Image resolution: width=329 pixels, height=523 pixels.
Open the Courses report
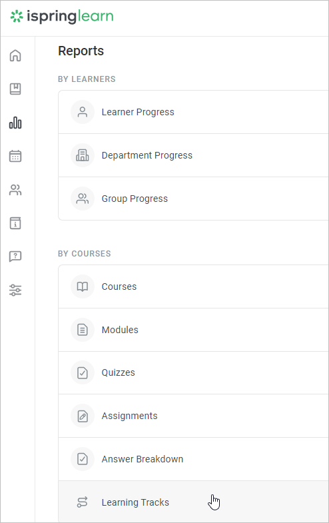click(193, 286)
